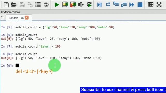
Task: Save the current file with the floppy icon
Action: [22, 5]
